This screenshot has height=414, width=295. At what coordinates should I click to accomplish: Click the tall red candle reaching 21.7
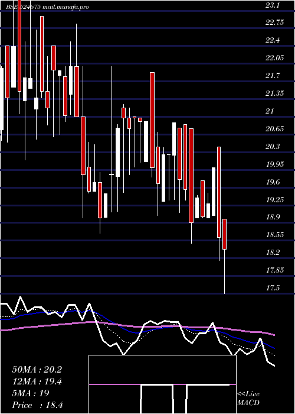[152, 120]
